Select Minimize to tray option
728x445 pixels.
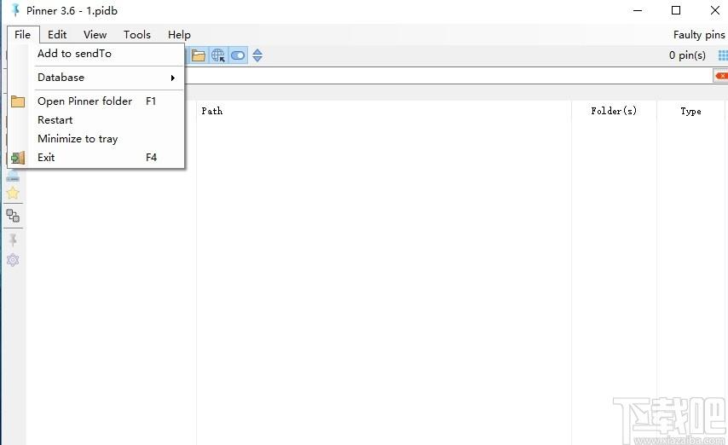78,139
